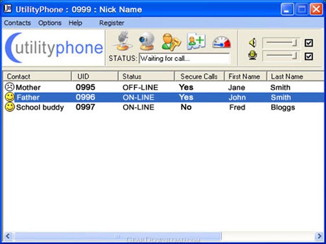Screen dimensions: 326x244
Task: Sort by the UID column header
Action: [95, 76]
